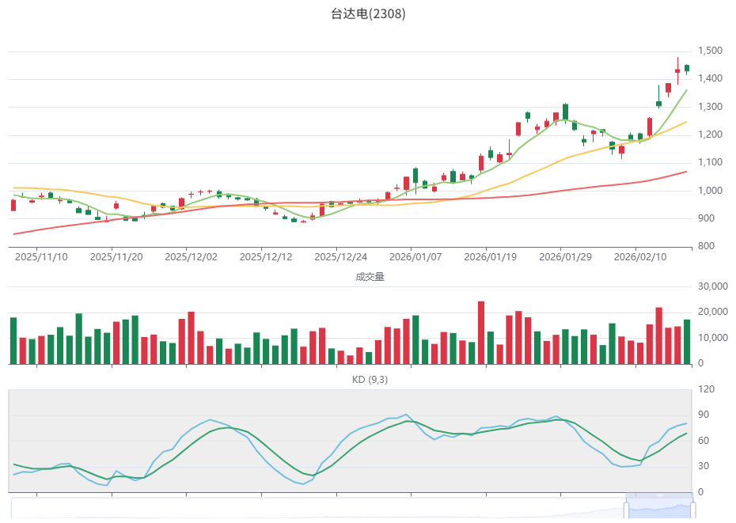
Task: Select the 2026/02/10 date label
Action: [640, 257]
